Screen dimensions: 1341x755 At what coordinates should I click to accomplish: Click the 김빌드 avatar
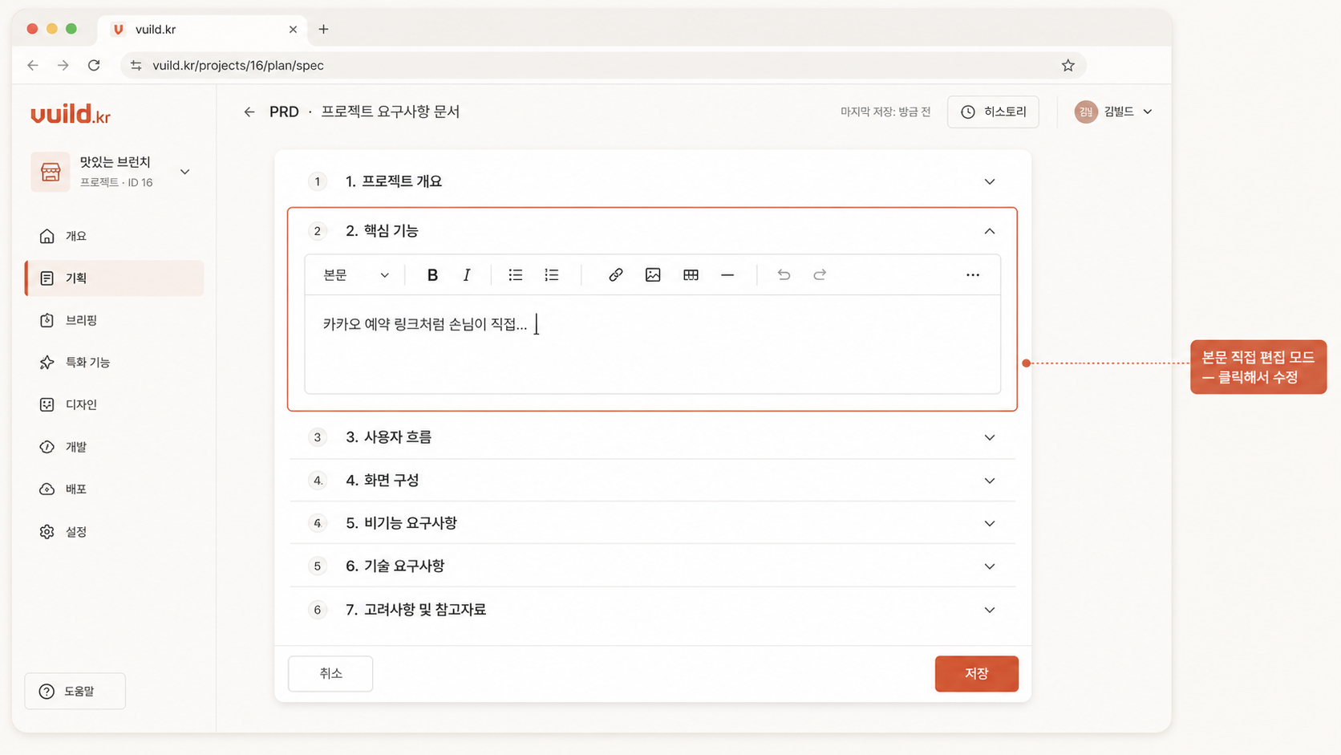1086,112
